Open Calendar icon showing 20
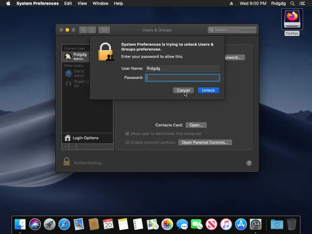The image size is (312, 234). (108, 224)
